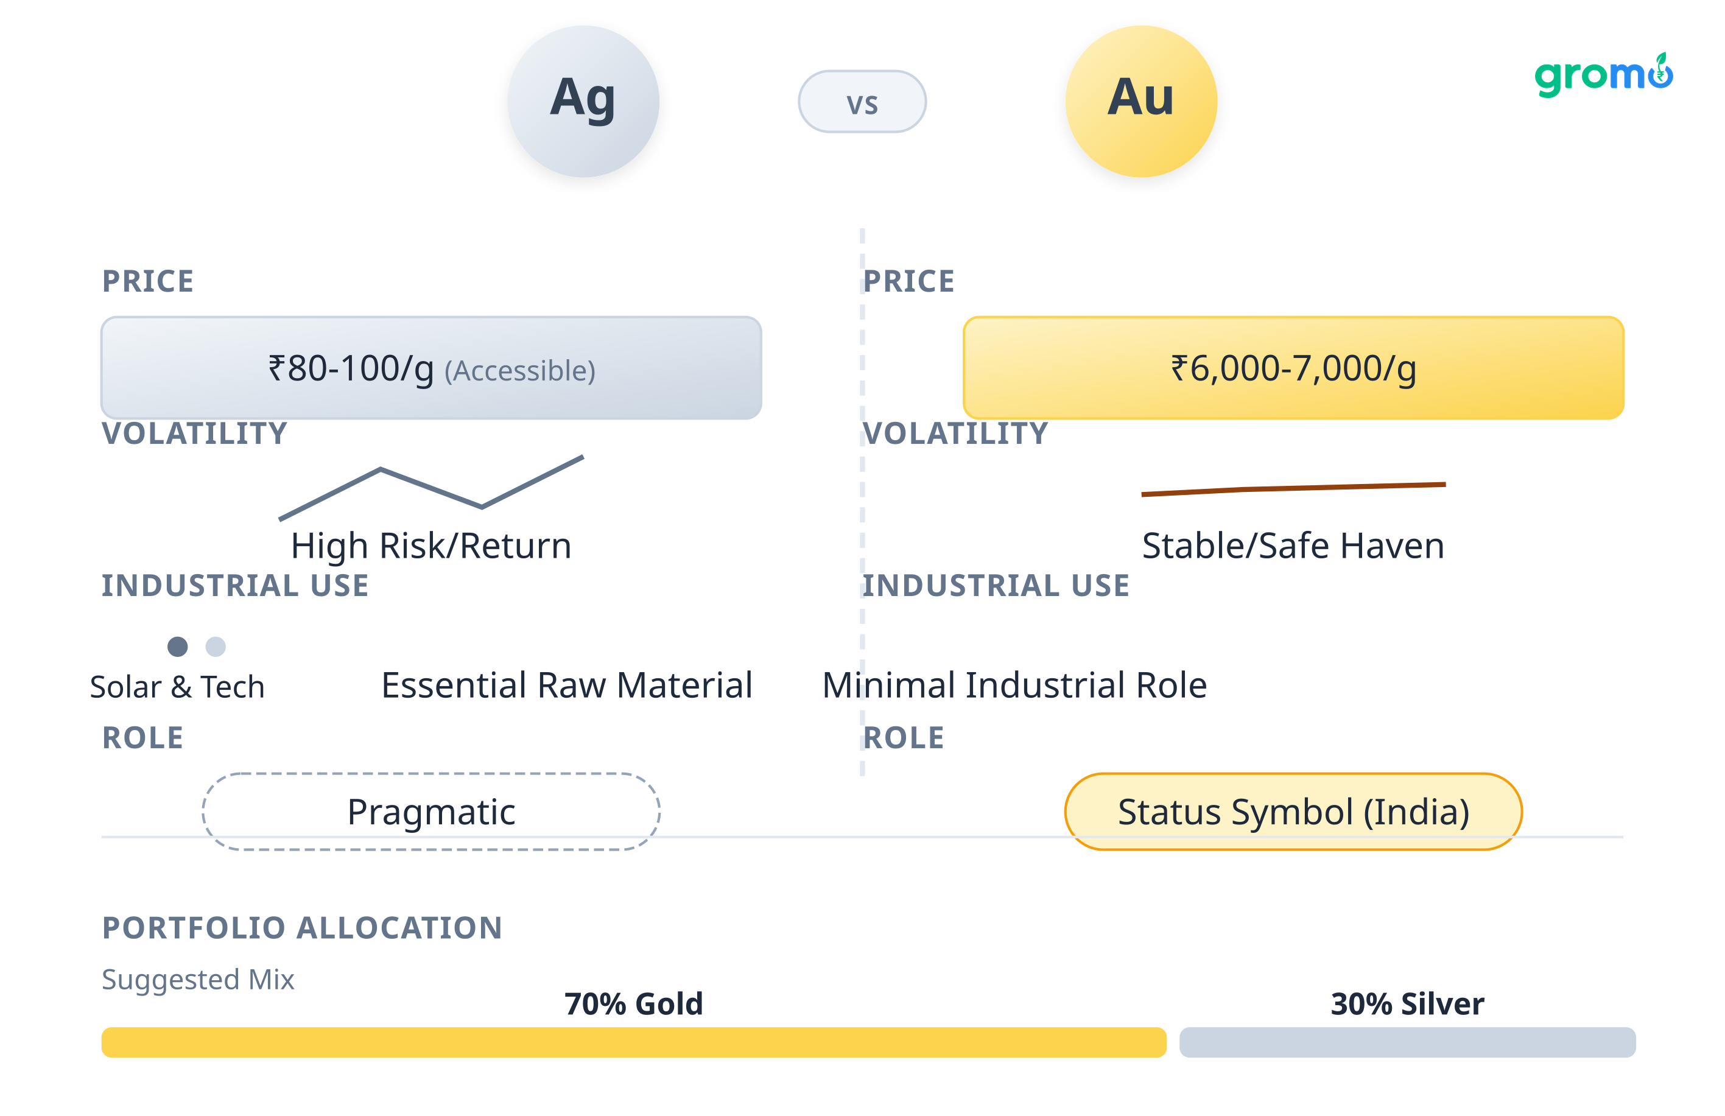
Task: Select the Pragmatic dashed pill
Action: pyautogui.click(x=430, y=812)
